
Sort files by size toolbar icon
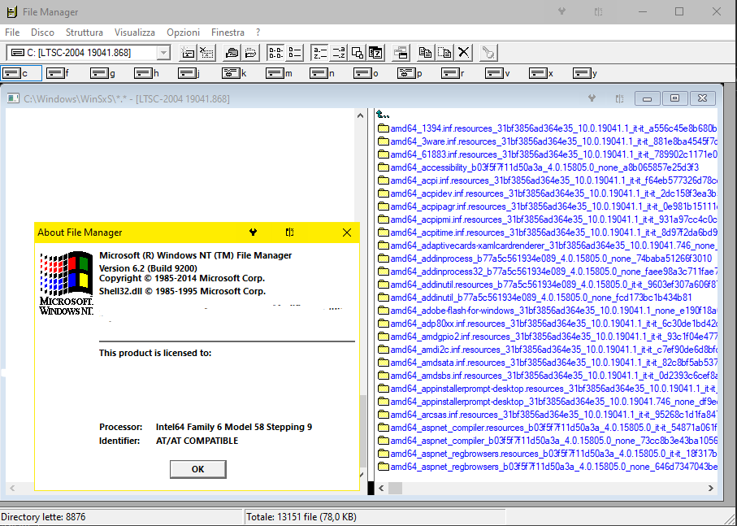(x=358, y=53)
